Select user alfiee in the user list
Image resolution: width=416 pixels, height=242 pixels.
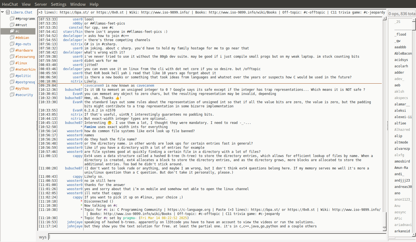point(400,123)
